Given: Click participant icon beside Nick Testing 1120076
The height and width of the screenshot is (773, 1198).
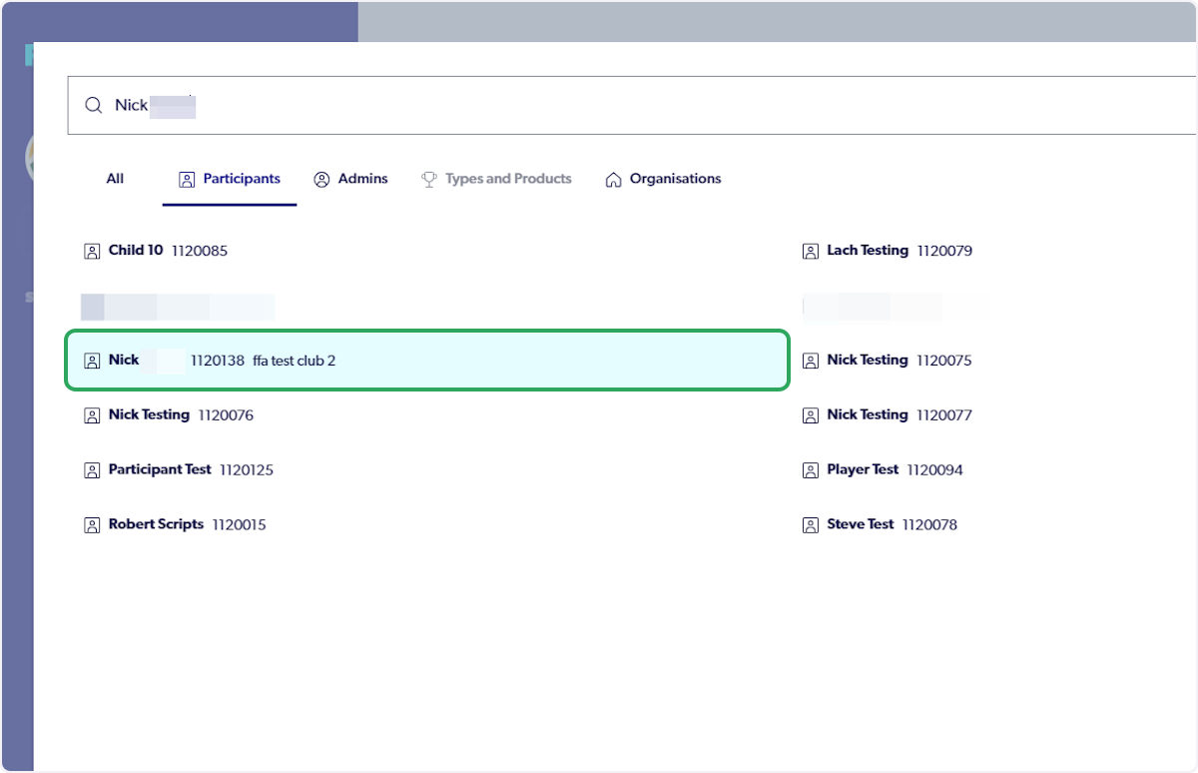Looking at the screenshot, I should point(92,414).
